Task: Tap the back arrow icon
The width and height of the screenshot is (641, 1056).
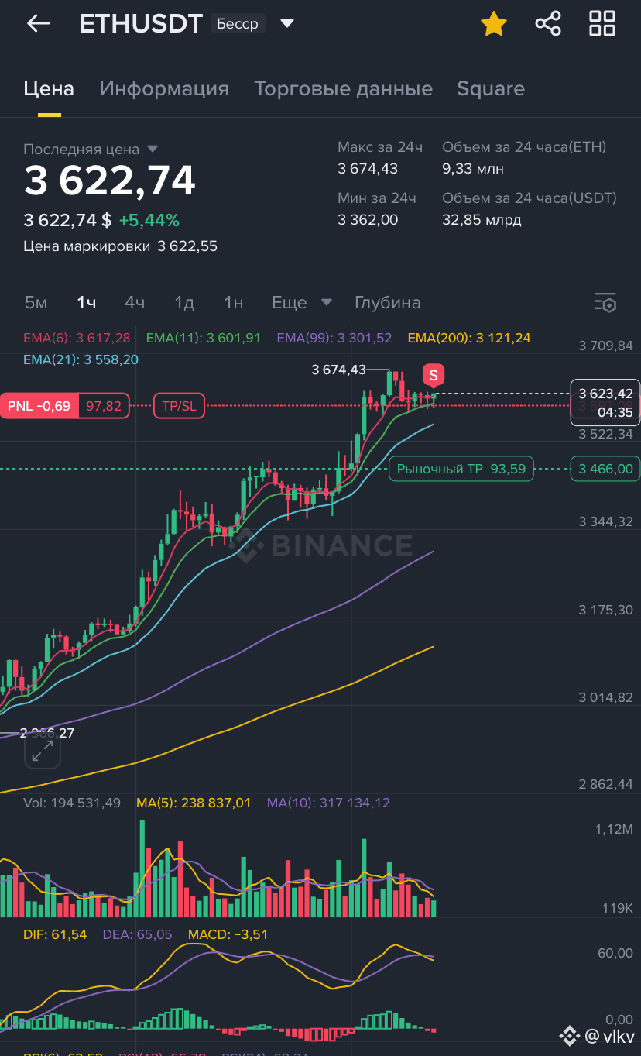Action: point(39,24)
